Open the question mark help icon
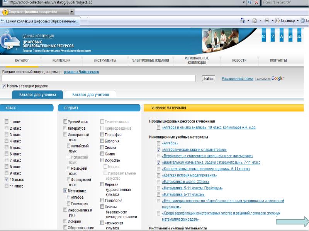 (x=273, y=37)
